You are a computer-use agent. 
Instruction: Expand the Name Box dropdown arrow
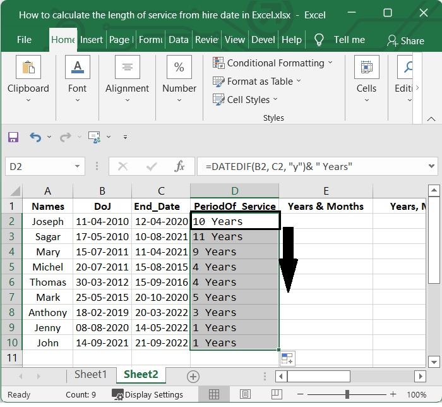[78, 167]
